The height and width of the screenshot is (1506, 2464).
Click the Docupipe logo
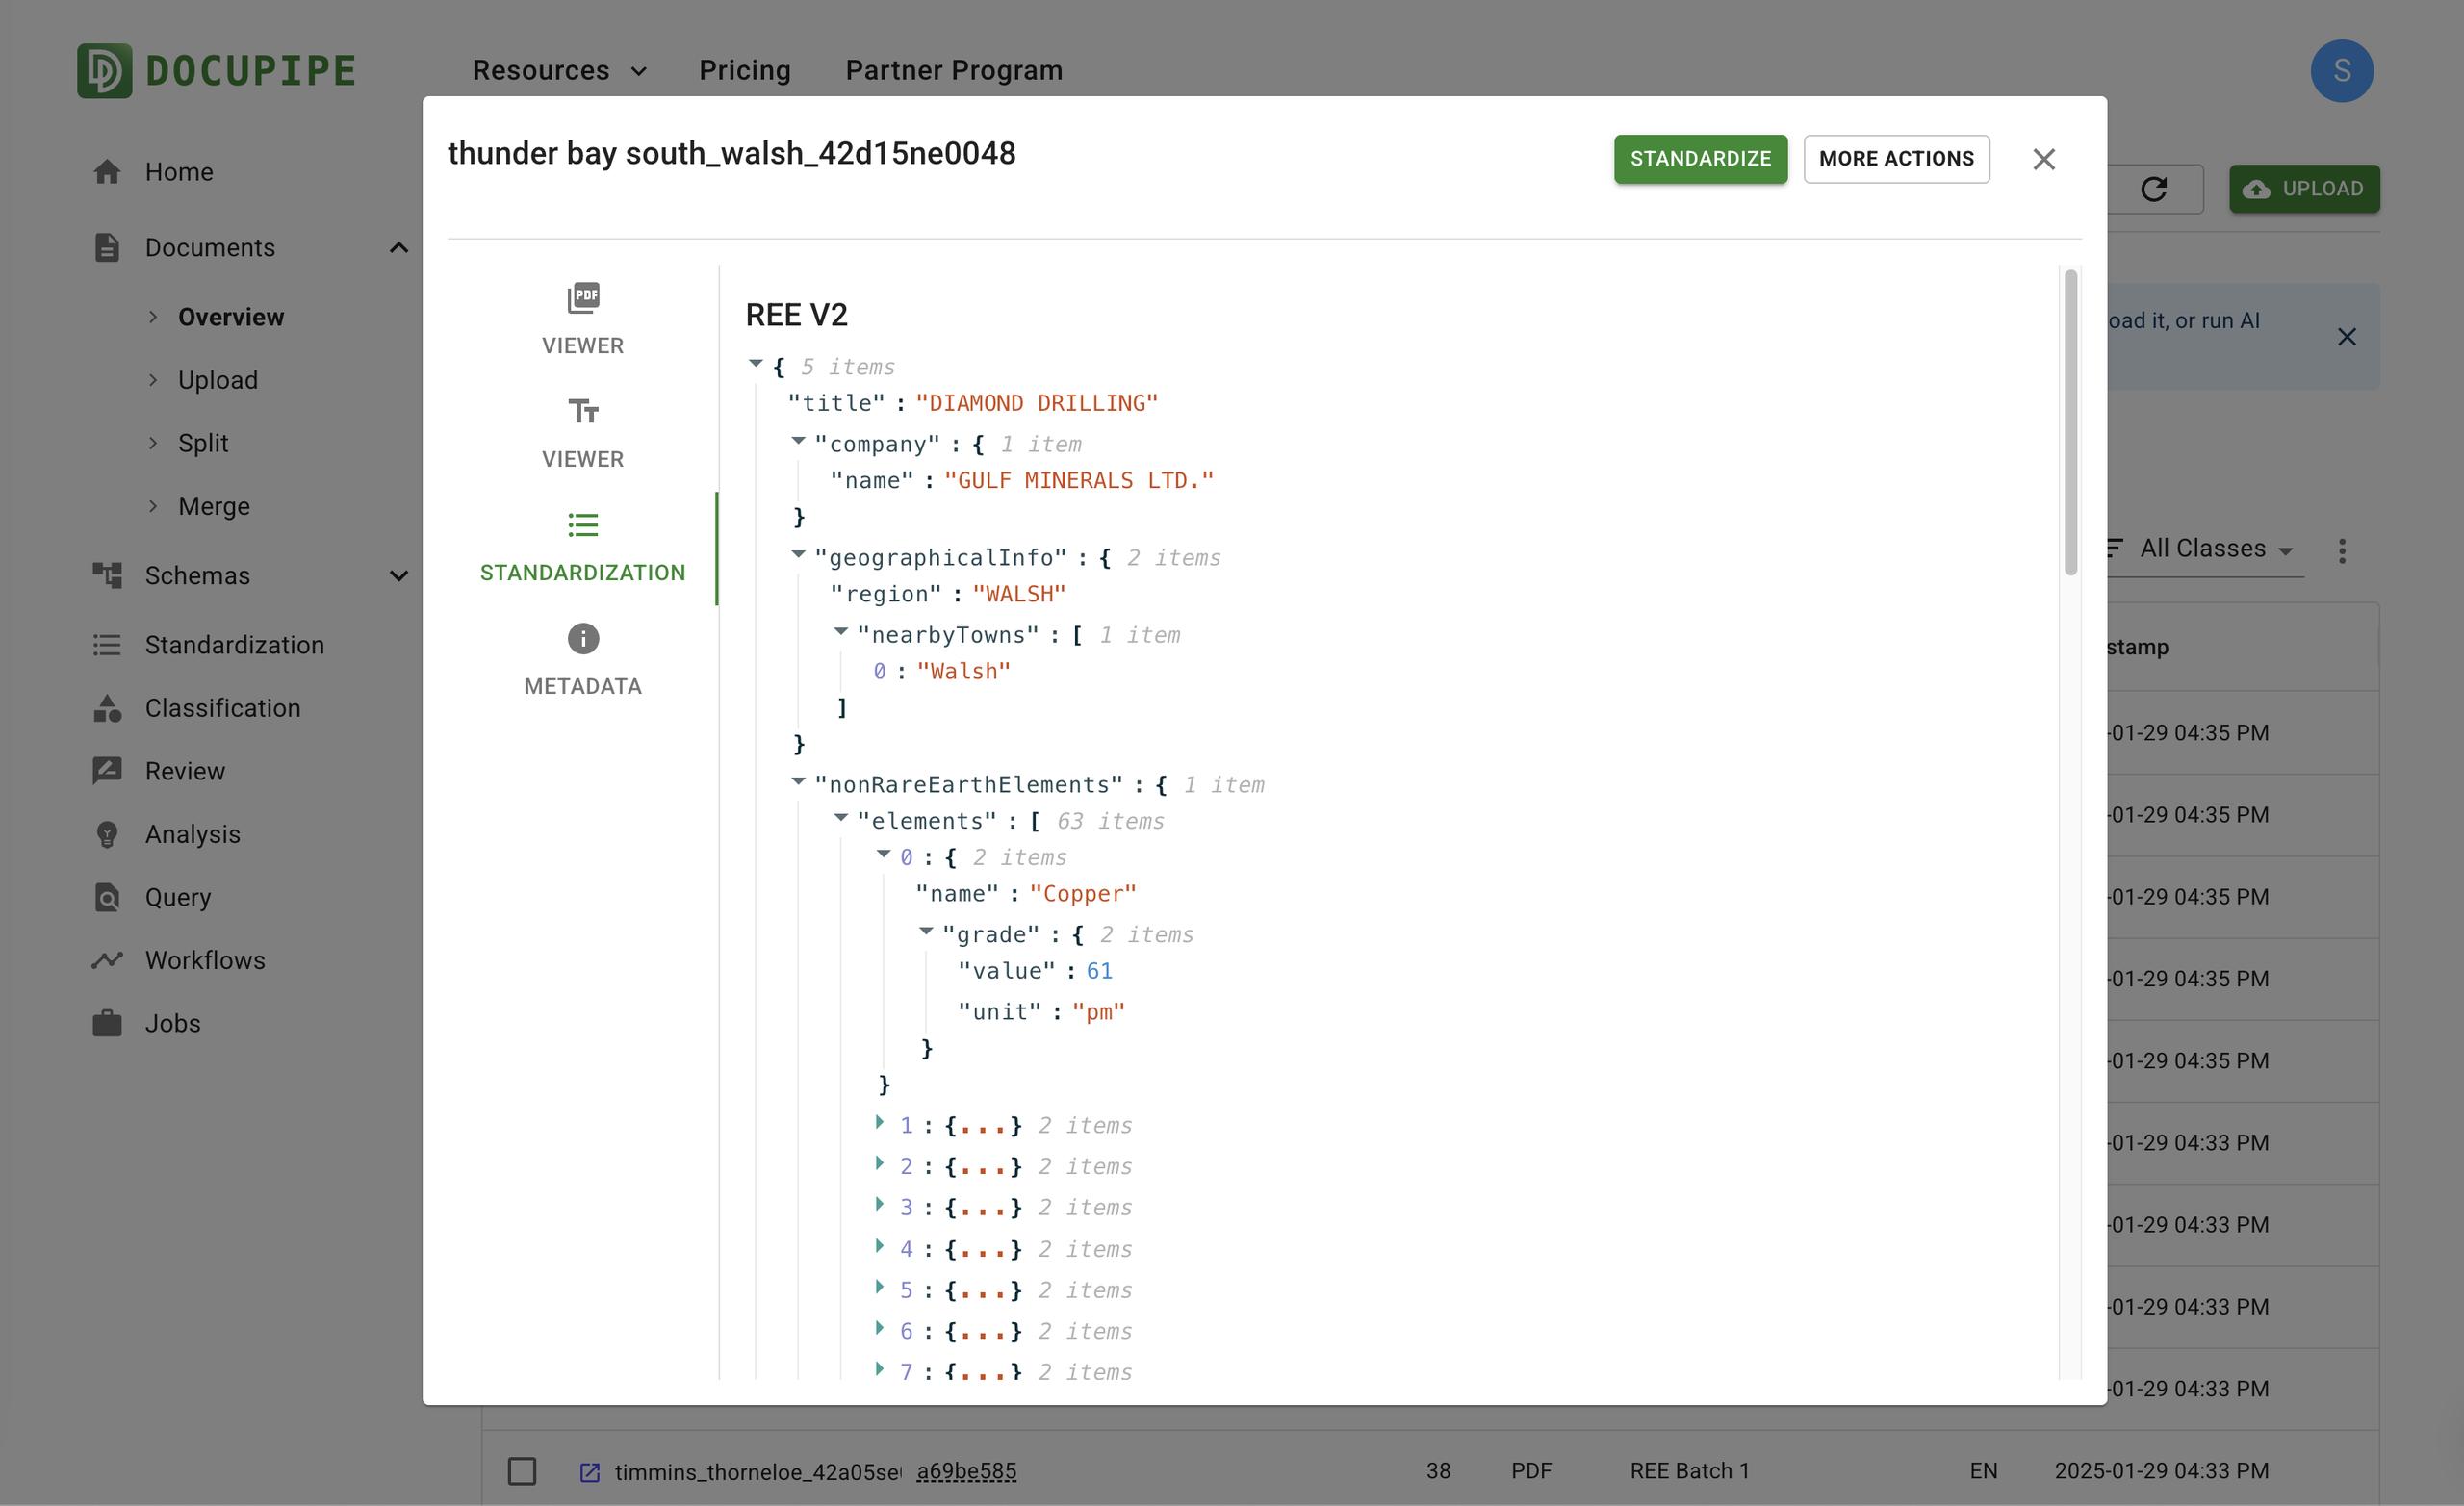coord(216,71)
